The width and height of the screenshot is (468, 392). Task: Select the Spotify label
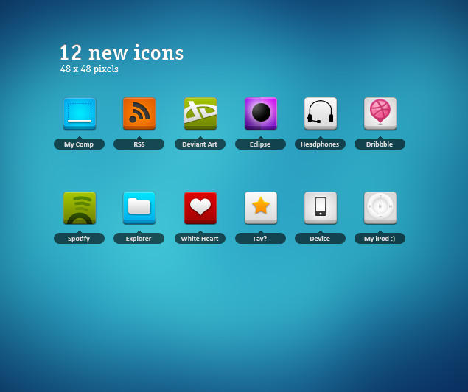[x=79, y=238]
